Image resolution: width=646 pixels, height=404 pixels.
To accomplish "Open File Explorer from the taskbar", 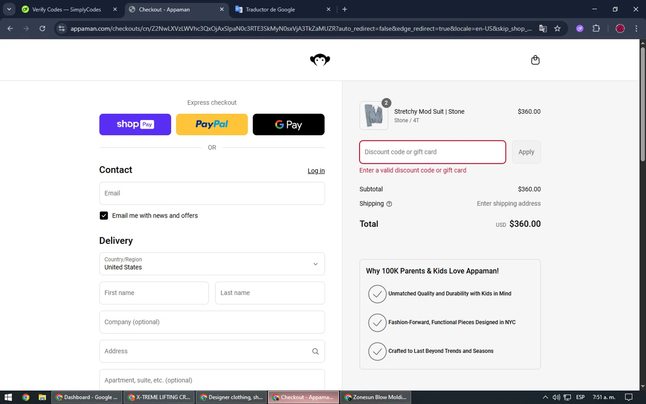I will pos(42,397).
